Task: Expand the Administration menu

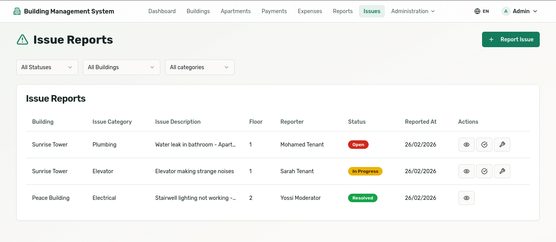Action: pos(413,11)
